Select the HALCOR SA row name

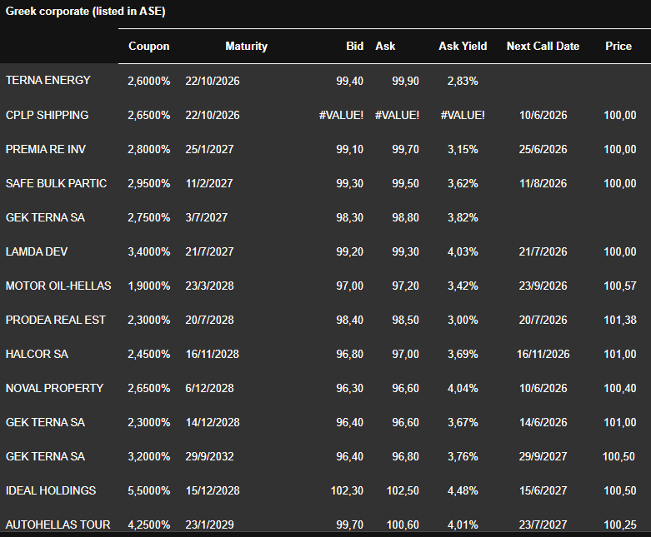37,354
